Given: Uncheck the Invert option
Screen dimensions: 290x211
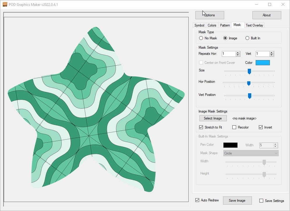Looking at the screenshot, I should (261, 127).
